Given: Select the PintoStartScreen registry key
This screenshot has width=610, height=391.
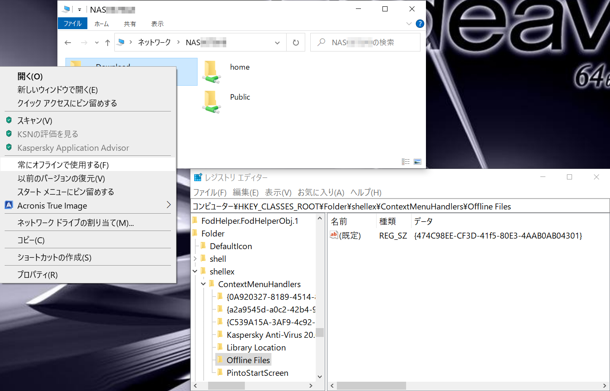Looking at the screenshot, I should (258, 373).
